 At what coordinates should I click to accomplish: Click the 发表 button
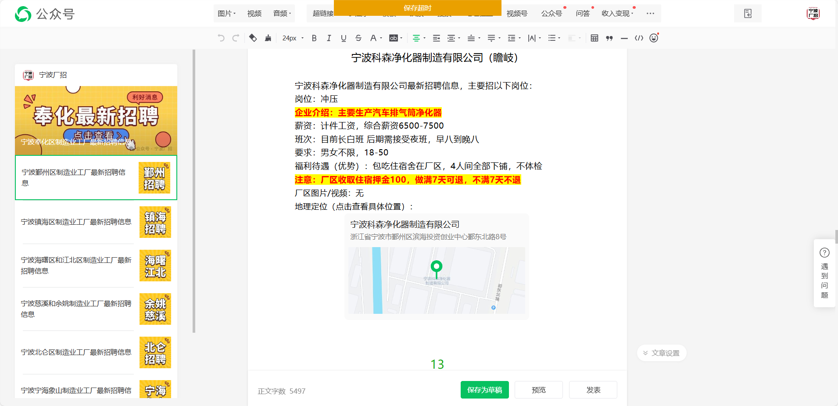593,390
